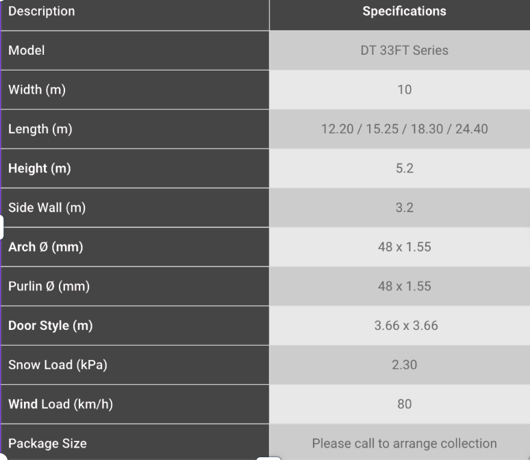Click the height value 5.2
This screenshot has height=460, width=530.
(404, 168)
